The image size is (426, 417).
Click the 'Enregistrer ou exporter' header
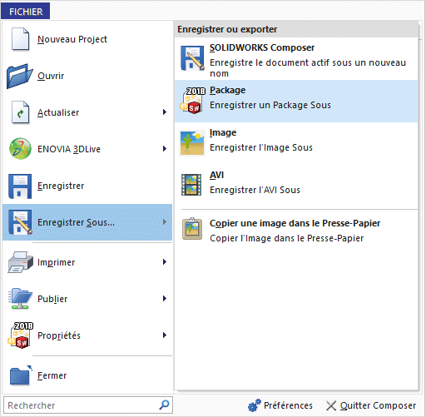[227, 29]
